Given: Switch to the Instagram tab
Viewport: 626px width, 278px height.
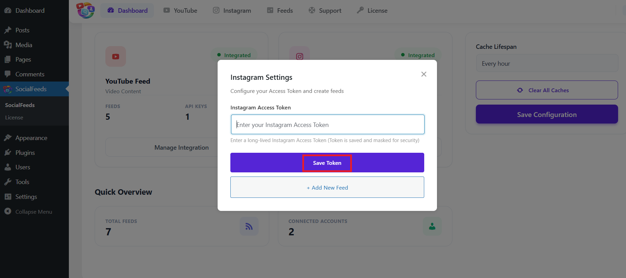Looking at the screenshot, I should (232, 11).
